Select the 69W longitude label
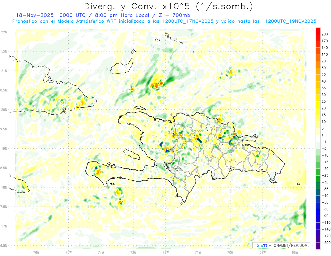This screenshot has height=256, width=331. pyautogui.click(x=263, y=252)
